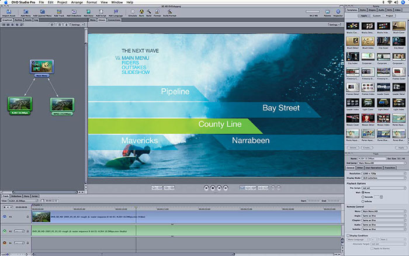The width and height of the screenshot is (409, 256).
Task: Open the Resolution dropdown
Action: pyautogui.click(x=384, y=173)
